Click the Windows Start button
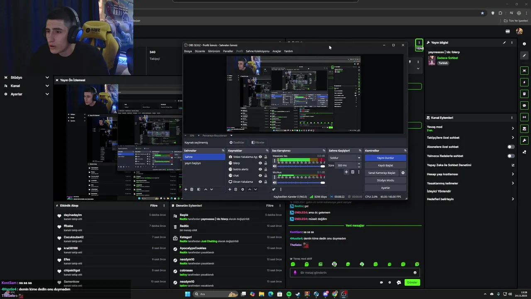 [x=188, y=294]
